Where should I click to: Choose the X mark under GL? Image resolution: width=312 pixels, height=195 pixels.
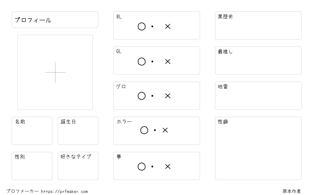pyautogui.click(x=168, y=62)
